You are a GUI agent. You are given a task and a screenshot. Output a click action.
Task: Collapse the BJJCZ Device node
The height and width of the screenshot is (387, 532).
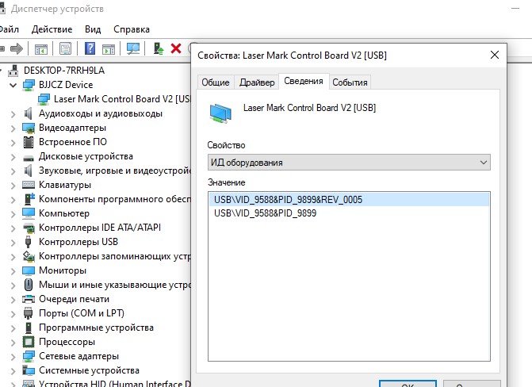pyautogui.click(x=13, y=85)
